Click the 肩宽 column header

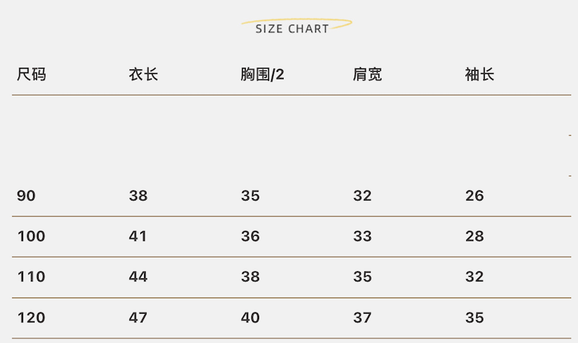coord(368,75)
